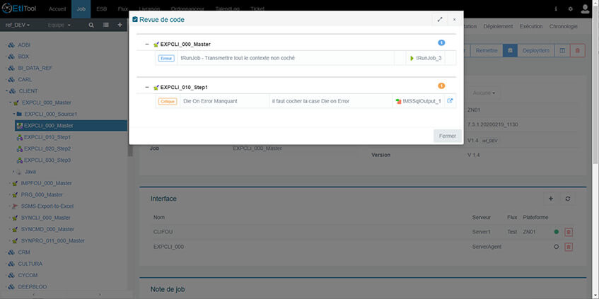The width and height of the screenshot is (599, 299).
Task: Select SYNPRO_011_000_Master in the tree
Action: pyautogui.click(x=53, y=240)
